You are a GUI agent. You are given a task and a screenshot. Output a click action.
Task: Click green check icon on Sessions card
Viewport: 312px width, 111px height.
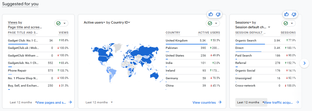tap(286, 23)
